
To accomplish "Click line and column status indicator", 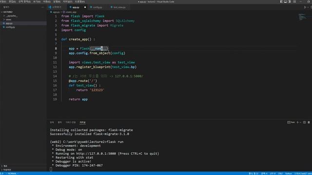I will point(253,174).
